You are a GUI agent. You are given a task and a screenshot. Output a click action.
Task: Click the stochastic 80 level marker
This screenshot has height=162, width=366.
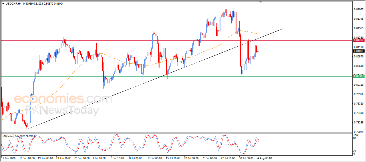point(355,138)
